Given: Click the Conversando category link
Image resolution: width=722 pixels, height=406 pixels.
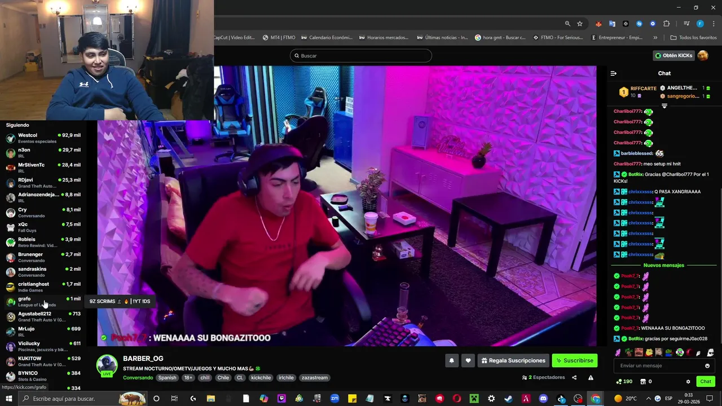Looking at the screenshot, I should [x=138, y=378].
